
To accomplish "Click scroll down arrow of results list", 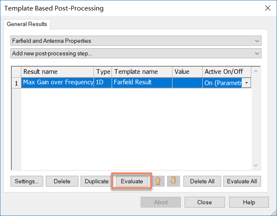I will [256, 165].
